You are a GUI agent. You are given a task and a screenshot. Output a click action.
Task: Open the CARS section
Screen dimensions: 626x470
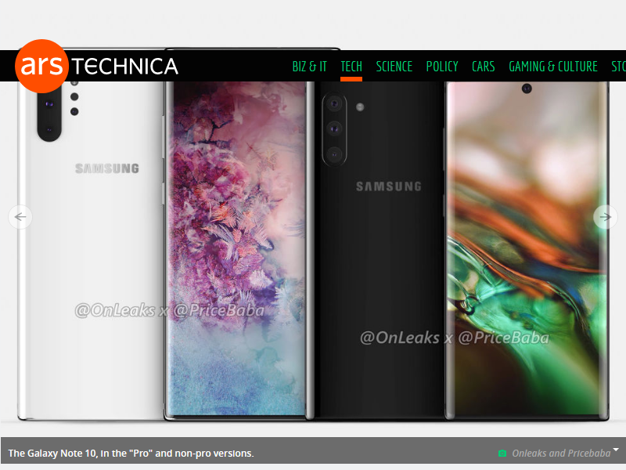[483, 67]
